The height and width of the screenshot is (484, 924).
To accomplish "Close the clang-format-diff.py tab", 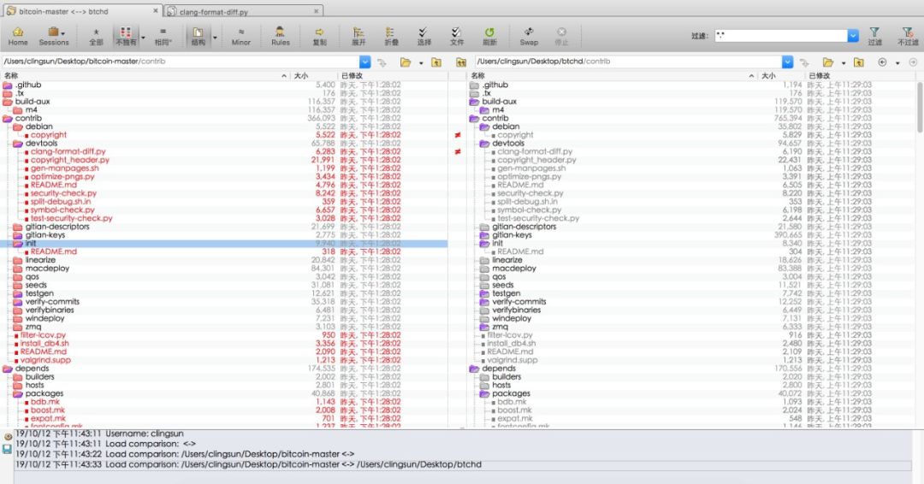I will click(316, 11).
